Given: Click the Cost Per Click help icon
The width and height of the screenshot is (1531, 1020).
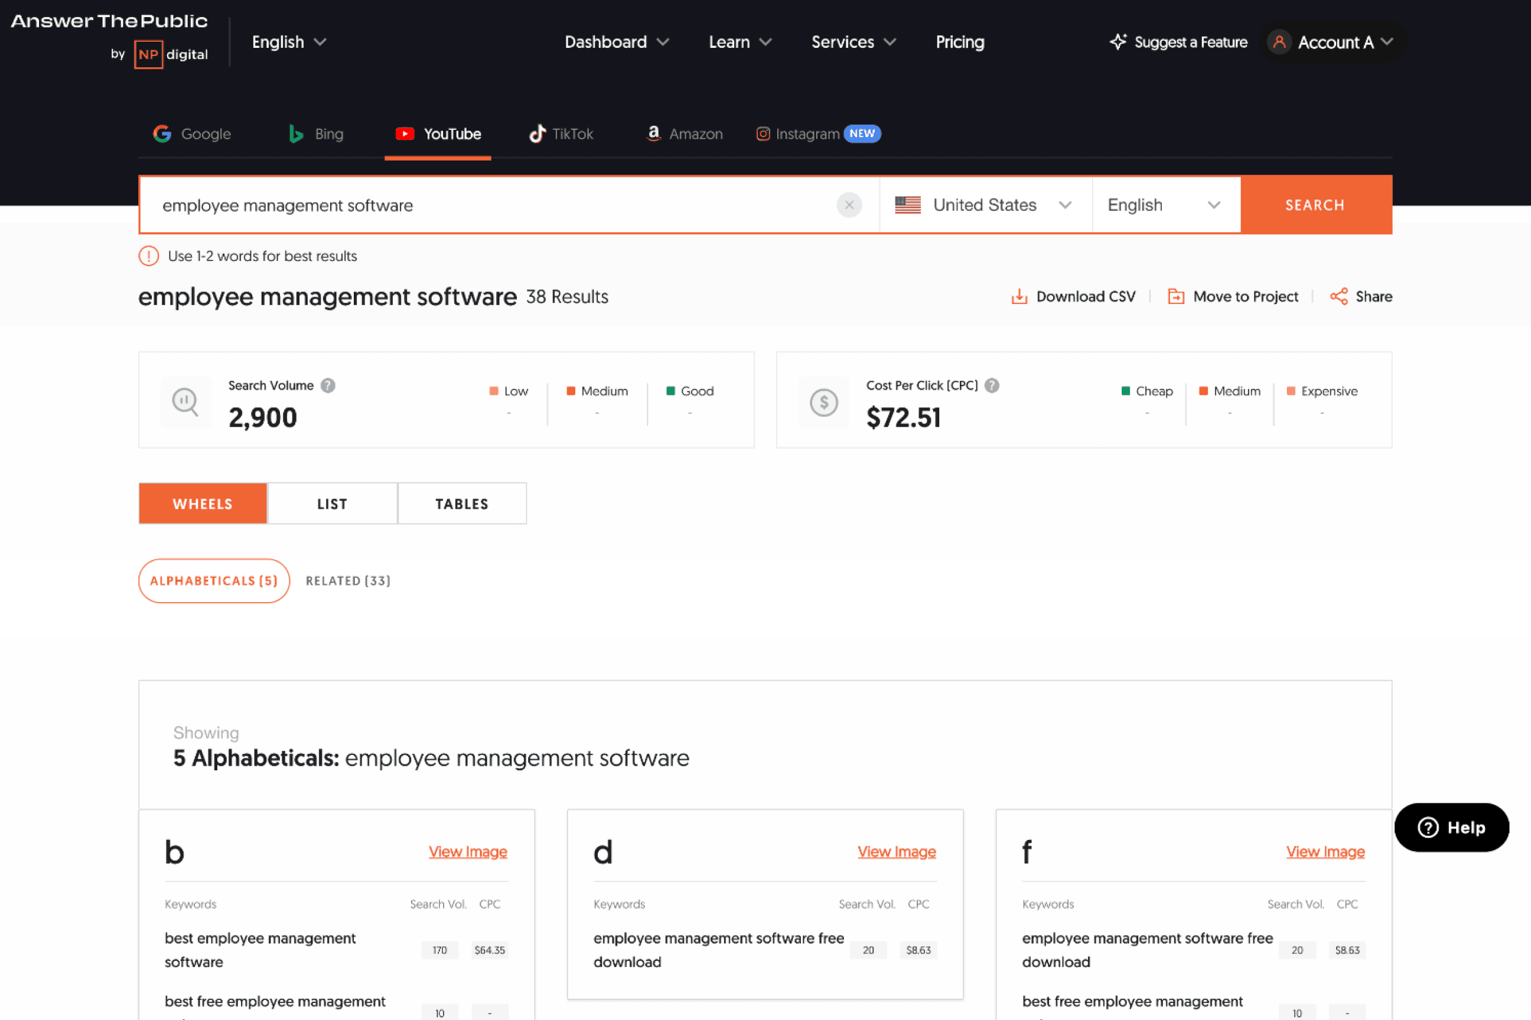Looking at the screenshot, I should click(991, 386).
